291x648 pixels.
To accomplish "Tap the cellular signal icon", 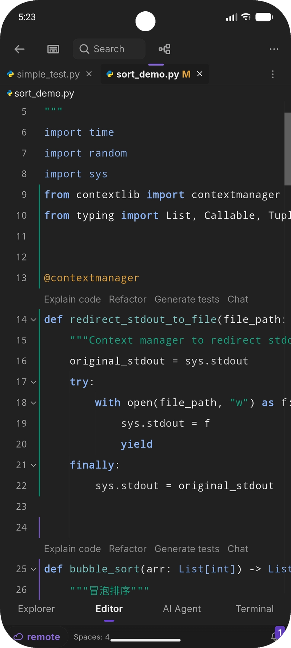I will click(x=231, y=17).
